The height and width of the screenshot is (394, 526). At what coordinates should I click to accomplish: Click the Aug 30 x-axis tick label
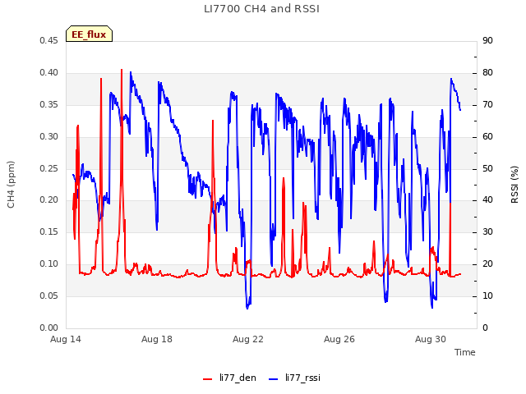(x=431, y=339)
